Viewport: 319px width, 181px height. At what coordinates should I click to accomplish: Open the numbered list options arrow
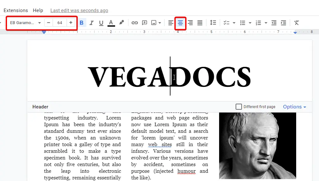pos(266,23)
